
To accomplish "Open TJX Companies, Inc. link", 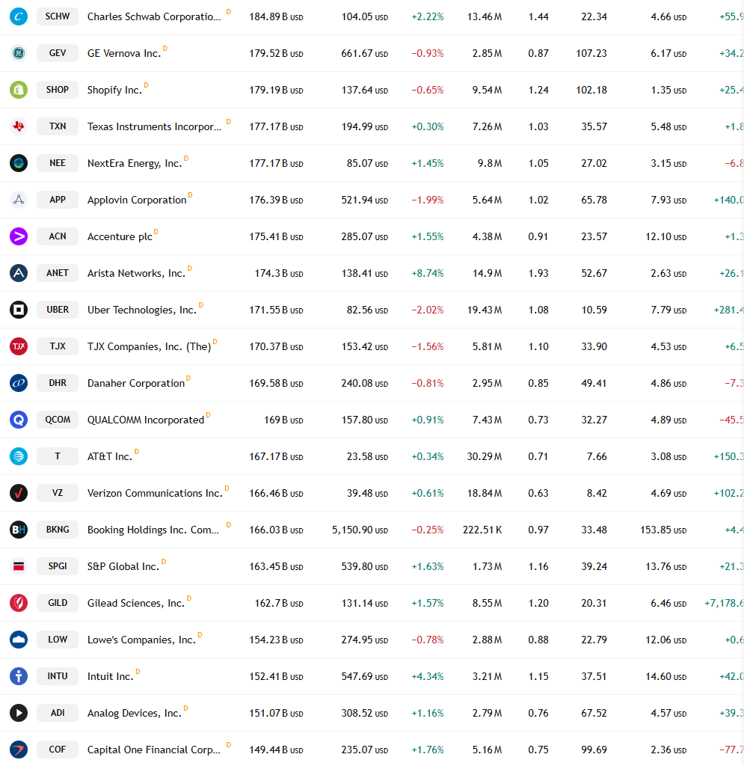I will click(149, 346).
